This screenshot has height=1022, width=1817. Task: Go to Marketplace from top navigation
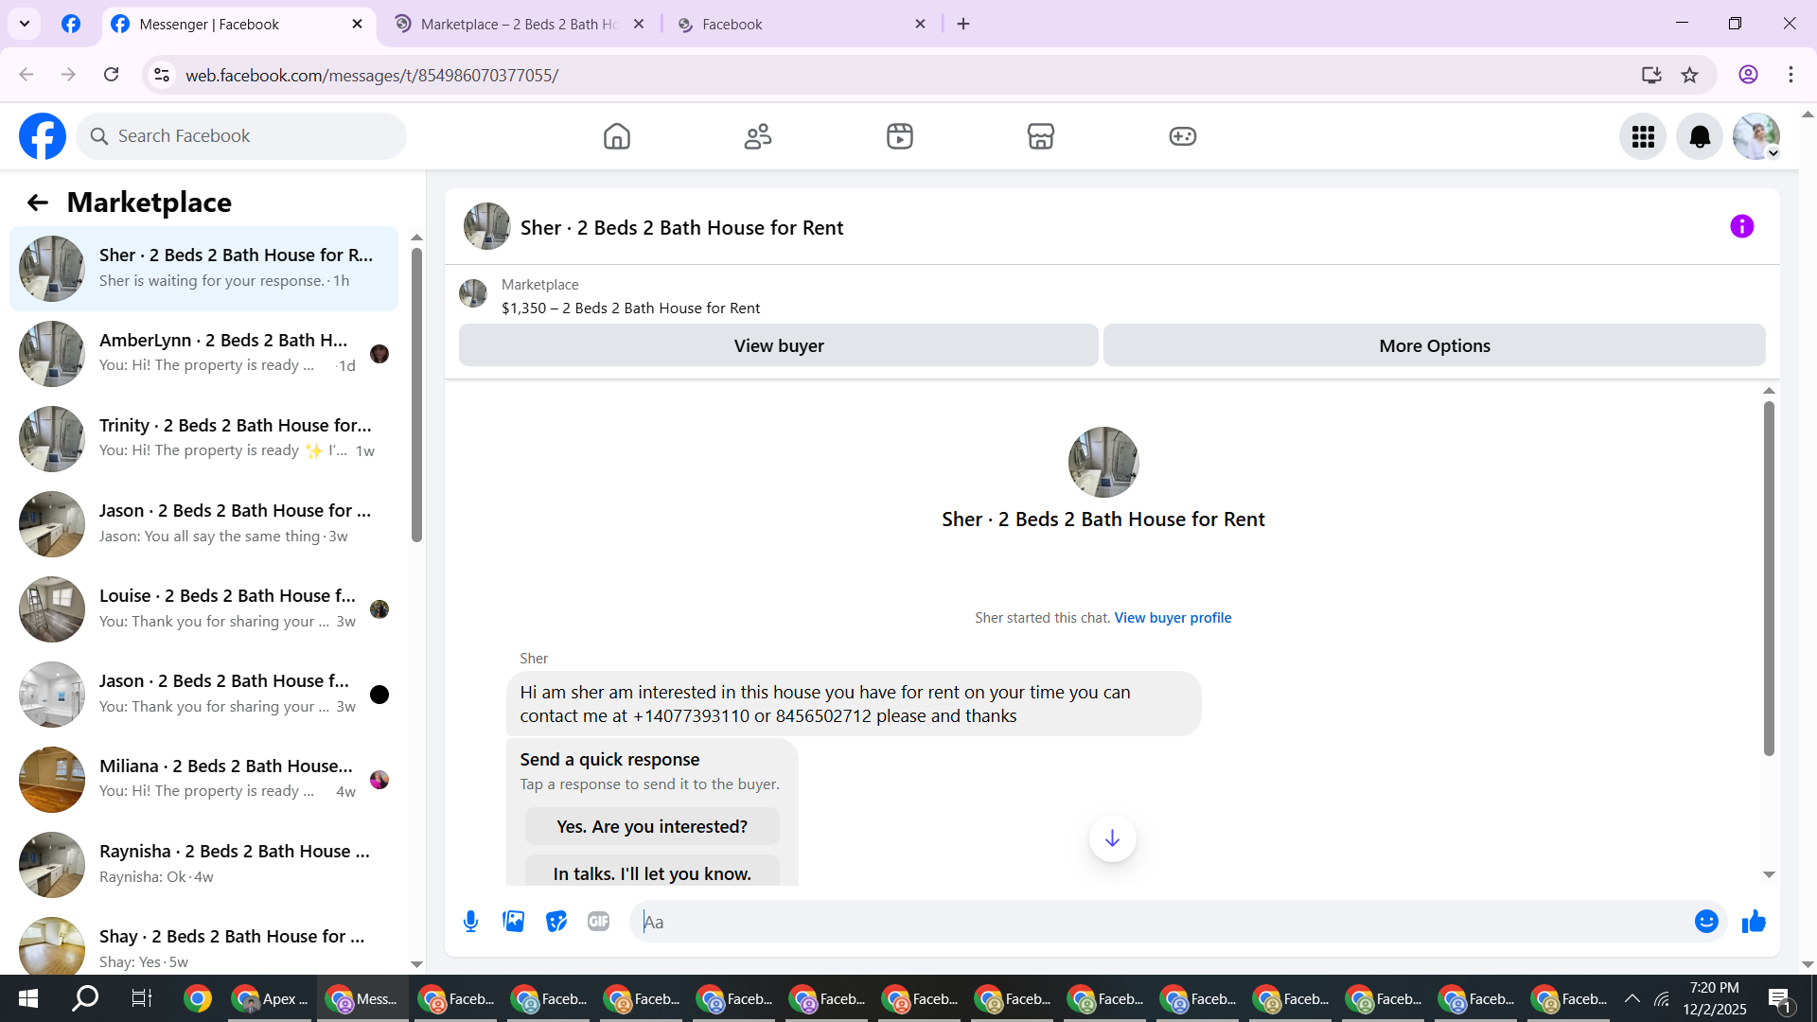(1040, 137)
